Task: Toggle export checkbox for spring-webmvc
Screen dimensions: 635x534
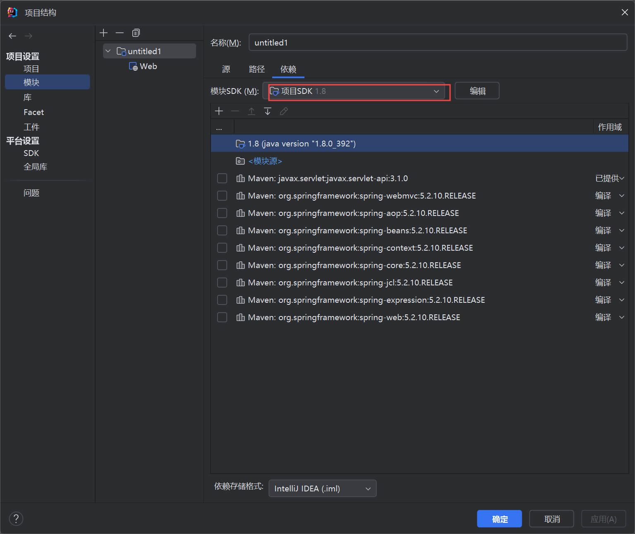Action: (x=222, y=196)
